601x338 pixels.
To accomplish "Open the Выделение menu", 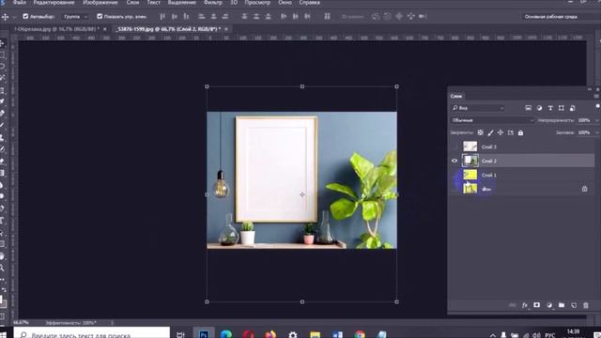I will click(181, 3).
